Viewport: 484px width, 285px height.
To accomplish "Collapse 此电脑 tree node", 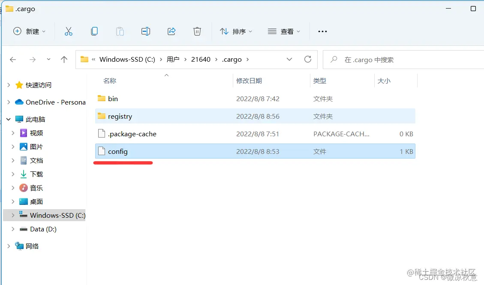I will click(9, 119).
